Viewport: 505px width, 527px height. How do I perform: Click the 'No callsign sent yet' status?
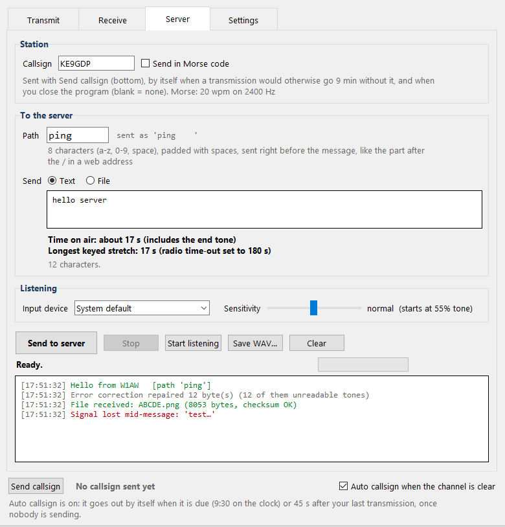[115, 486]
